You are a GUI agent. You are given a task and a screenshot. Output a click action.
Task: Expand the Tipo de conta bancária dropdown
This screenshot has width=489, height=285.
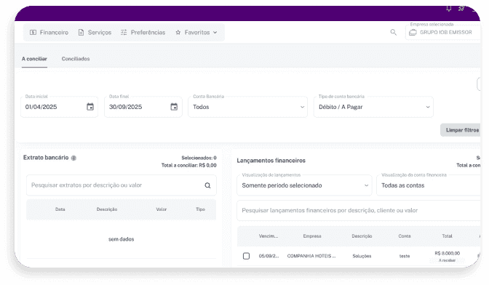[373, 107]
